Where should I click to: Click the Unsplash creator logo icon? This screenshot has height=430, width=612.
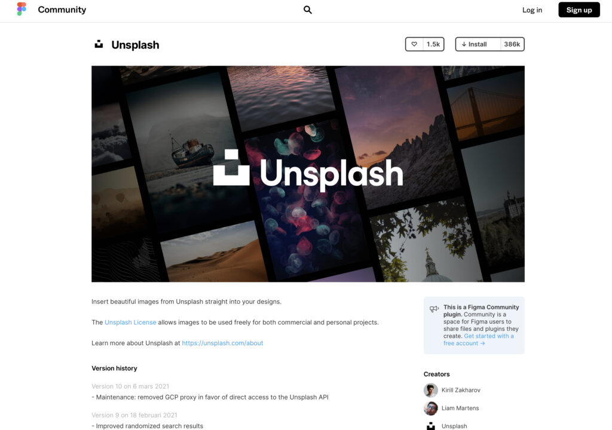430,426
